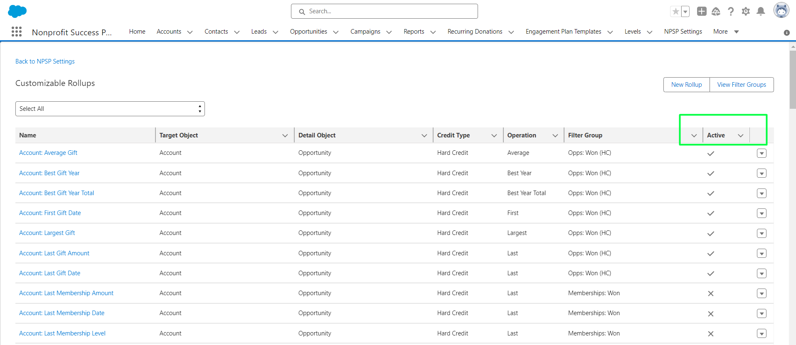This screenshot has height=345, width=796.
Task: Go to the Home tab
Action: click(137, 32)
